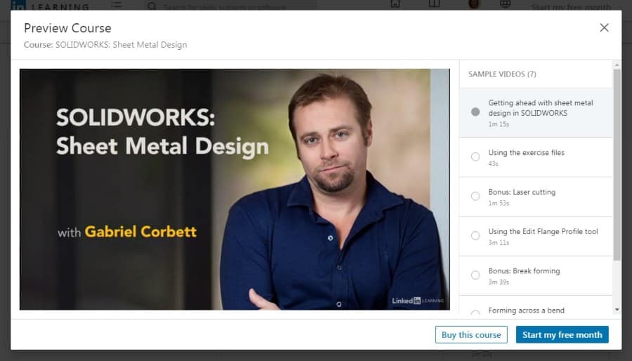
Task: Open Using the Edit Flange Profile tool video
Action: coord(536,236)
